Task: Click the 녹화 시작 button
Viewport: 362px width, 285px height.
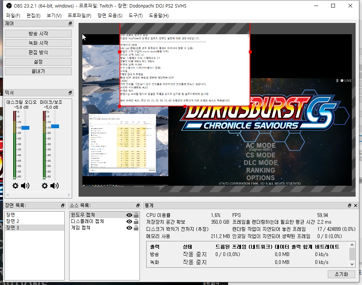Action: coord(38,43)
